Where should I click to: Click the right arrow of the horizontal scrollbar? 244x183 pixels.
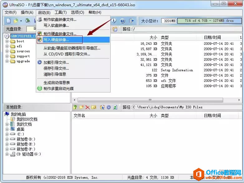tap(239, 100)
